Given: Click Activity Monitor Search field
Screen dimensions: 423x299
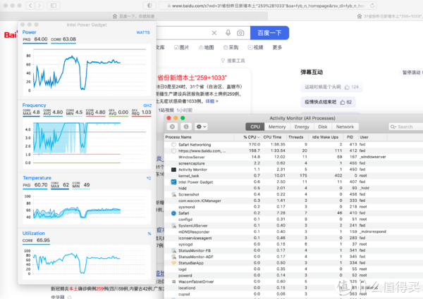Looking at the screenshot, I should [x=406, y=127].
